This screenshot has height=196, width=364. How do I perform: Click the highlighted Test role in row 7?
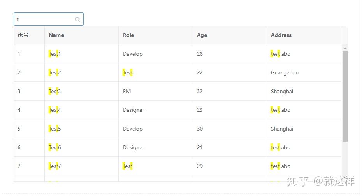pos(127,166)
